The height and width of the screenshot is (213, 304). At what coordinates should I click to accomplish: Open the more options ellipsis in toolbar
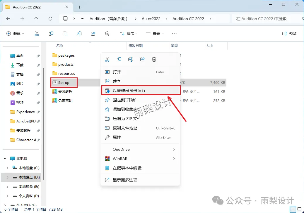[174, 34]
